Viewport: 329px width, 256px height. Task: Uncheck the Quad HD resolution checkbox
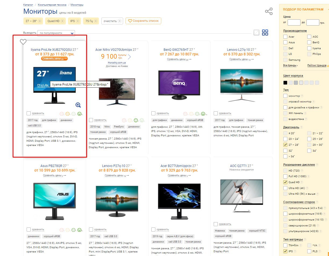(285, 182)
